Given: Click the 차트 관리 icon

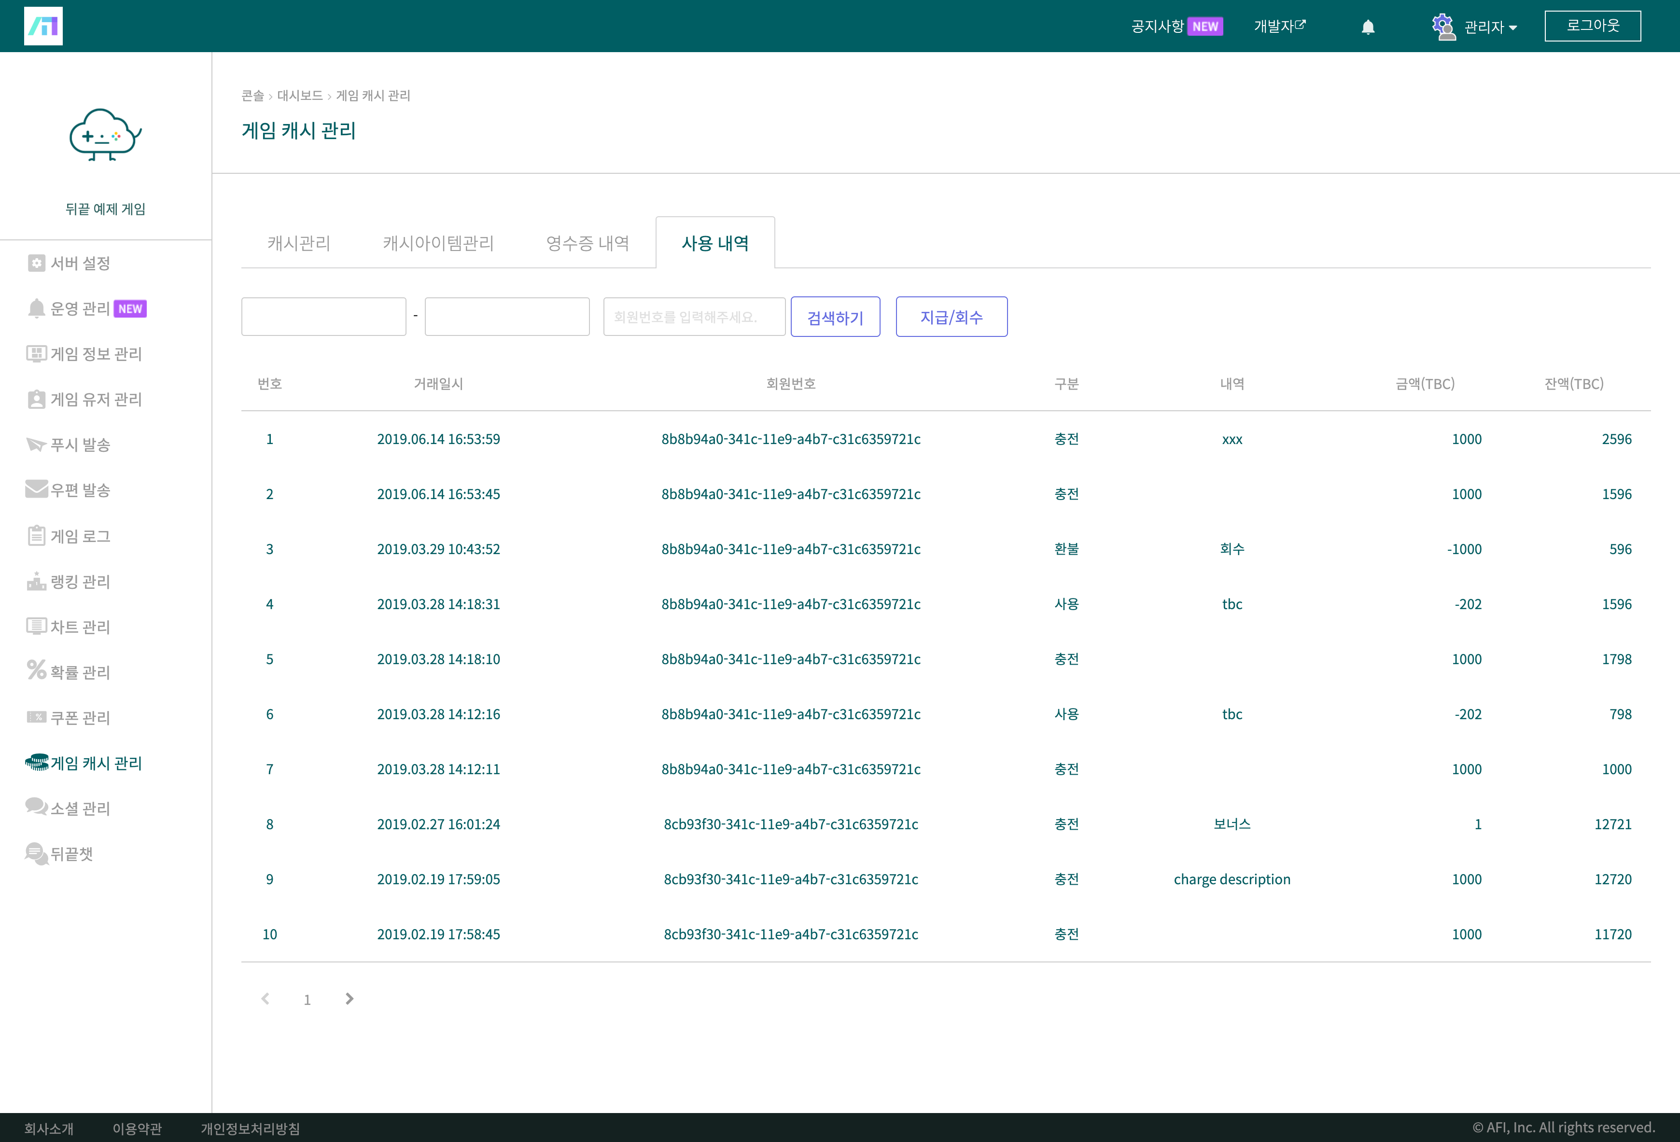Looking at the screenshot, I should point(36,626).
